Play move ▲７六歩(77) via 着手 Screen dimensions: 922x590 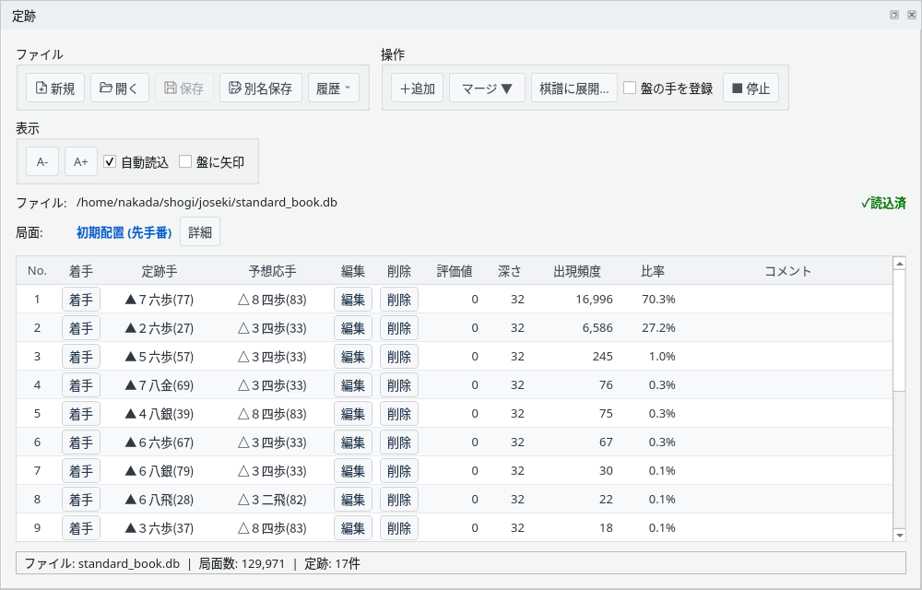click(x=81, y=300)
